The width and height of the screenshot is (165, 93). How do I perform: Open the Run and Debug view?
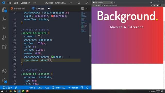4,37
